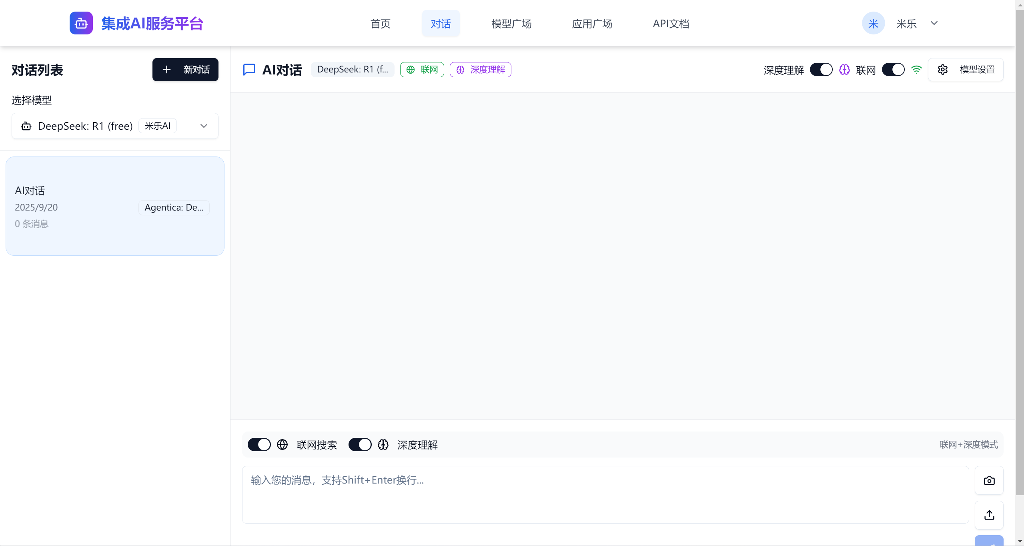Click the DeepSeek: R1 (f... header badge
The height and width of the screenshot is (546, 1024).
tap(353, 70)
